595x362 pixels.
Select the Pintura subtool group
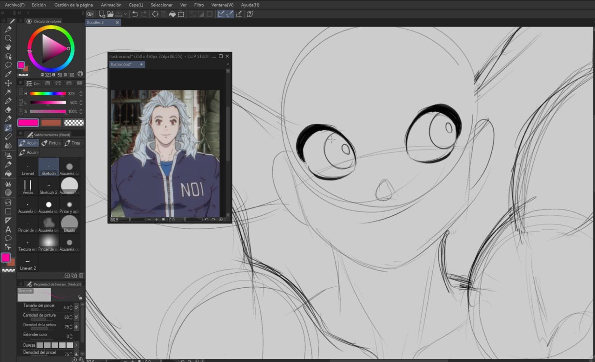click(51, 143)
